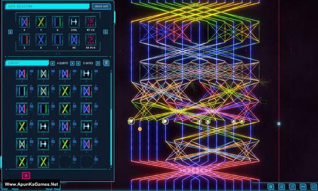Select the CTRL gate in circuit row five
Screen dimensions: 318x191
coord(43,144)
